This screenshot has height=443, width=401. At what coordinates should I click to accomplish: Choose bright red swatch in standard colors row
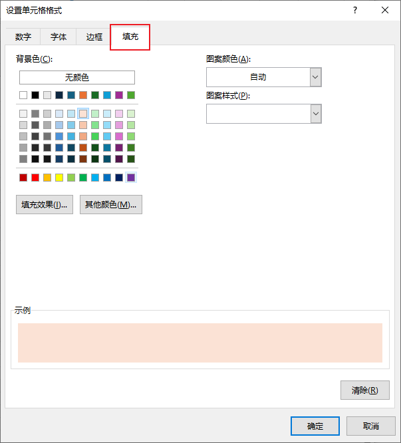(35, 178)
